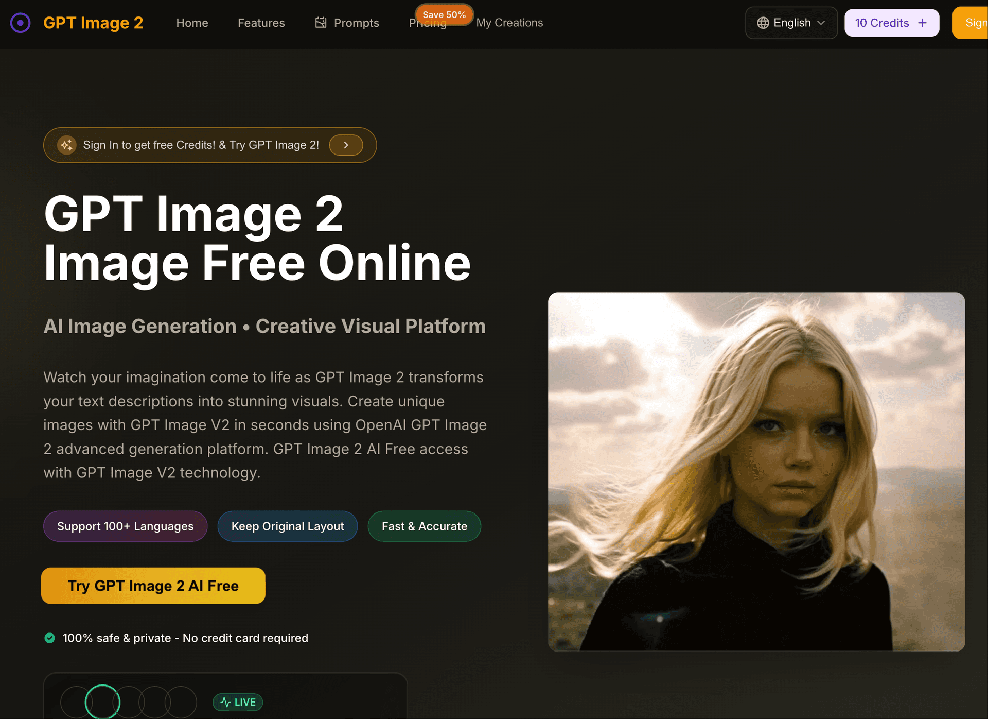Select Fast & Accurate pill

(x=425, y=526)
